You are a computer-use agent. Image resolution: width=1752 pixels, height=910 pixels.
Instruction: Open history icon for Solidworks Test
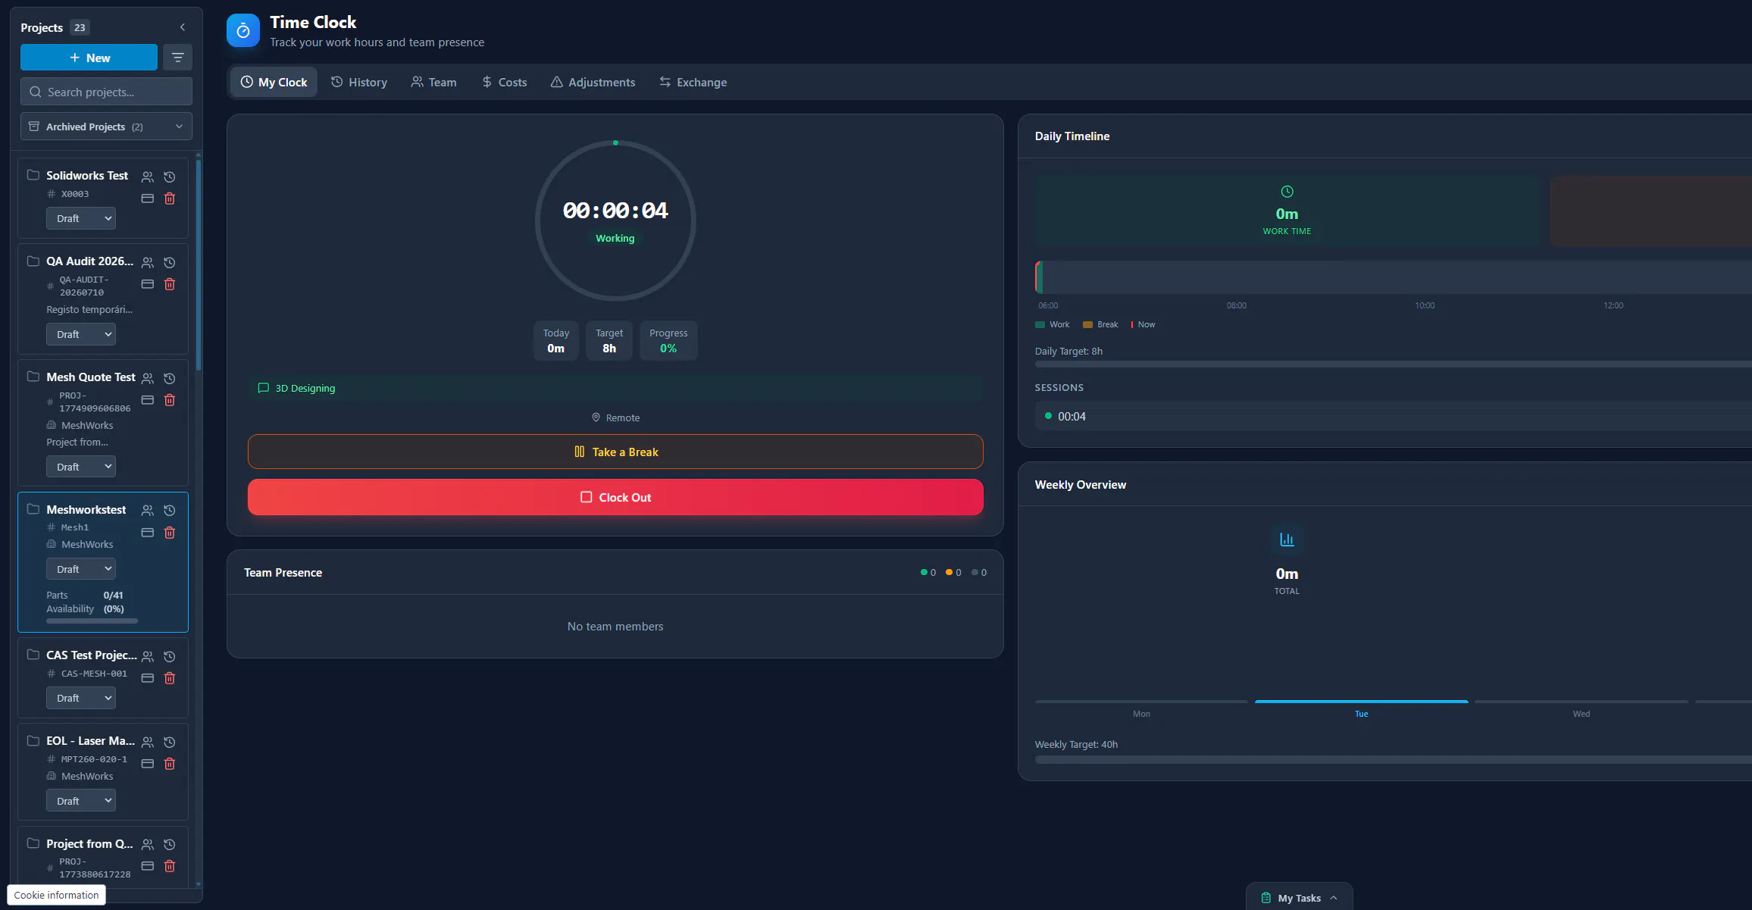[170, 177]
